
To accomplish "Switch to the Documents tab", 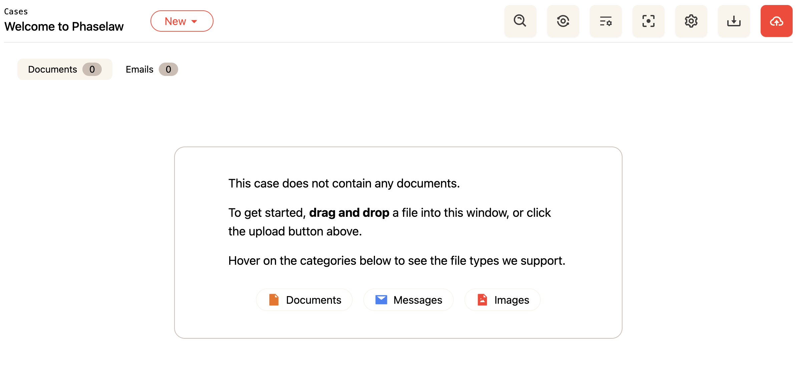I will pyautogui.click(x=65, y=69).
